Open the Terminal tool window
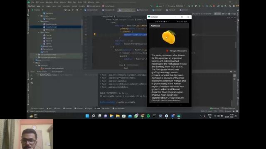 [x=79, y=108]
